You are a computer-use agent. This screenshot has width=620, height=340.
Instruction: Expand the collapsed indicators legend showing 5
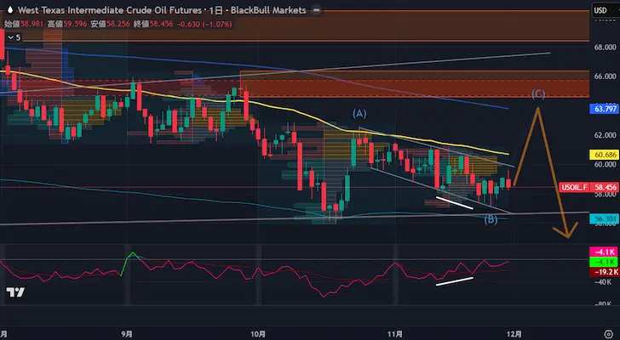(12, 37)
